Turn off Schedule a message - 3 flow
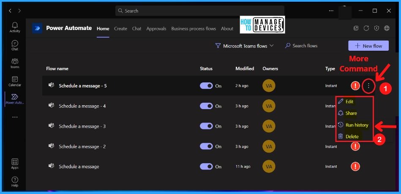Image resolution: width=401 pixels, height=194 pixels. tap(206, 126)
